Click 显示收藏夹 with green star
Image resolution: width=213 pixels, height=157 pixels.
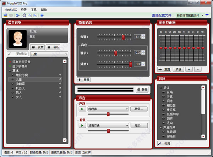20,66
